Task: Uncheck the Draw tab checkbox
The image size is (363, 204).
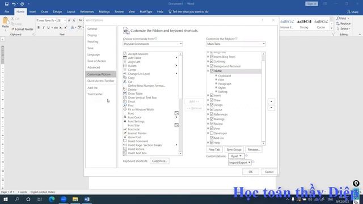Action: tap(212, 100)
